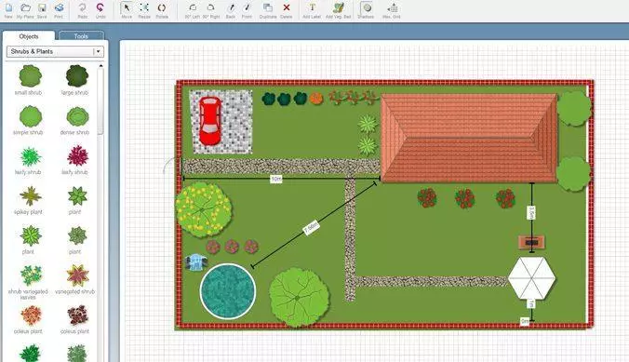Delete the selected object with the red X

pos(286,11)
